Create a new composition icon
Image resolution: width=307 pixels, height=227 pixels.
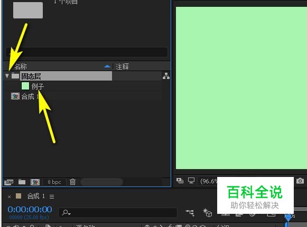(35, 182)
